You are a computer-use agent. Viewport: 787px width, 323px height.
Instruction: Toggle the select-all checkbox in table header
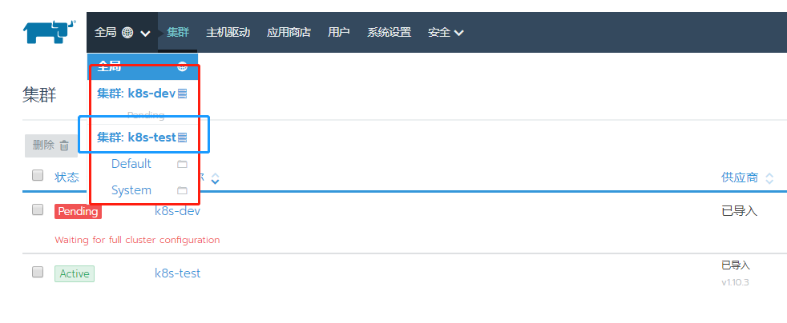coord(38,175)
